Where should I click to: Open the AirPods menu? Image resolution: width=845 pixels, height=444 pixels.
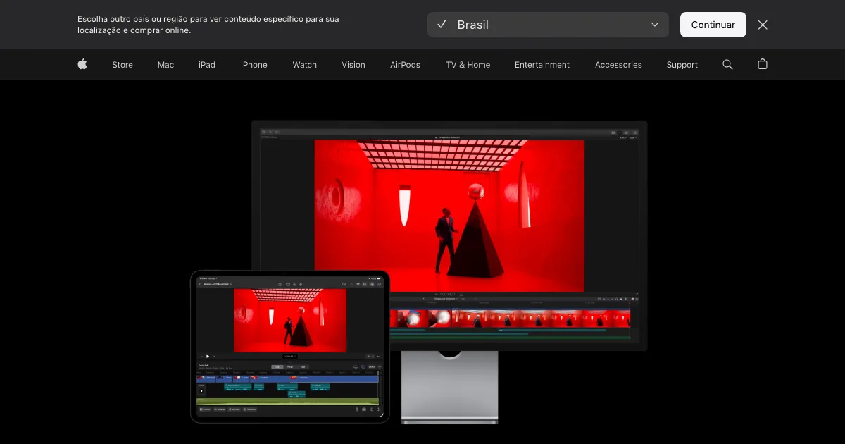point(405,64)
